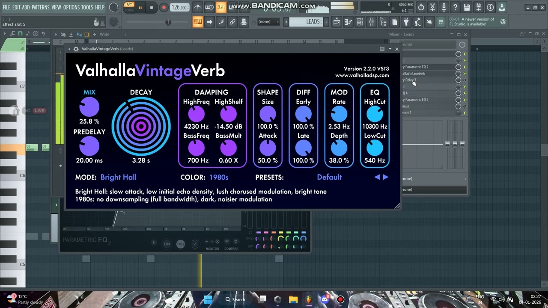This screenshot has height=308, width=548.
Task: Toggle the 3-2-1 countdown before recording
Action: [221, 7]
